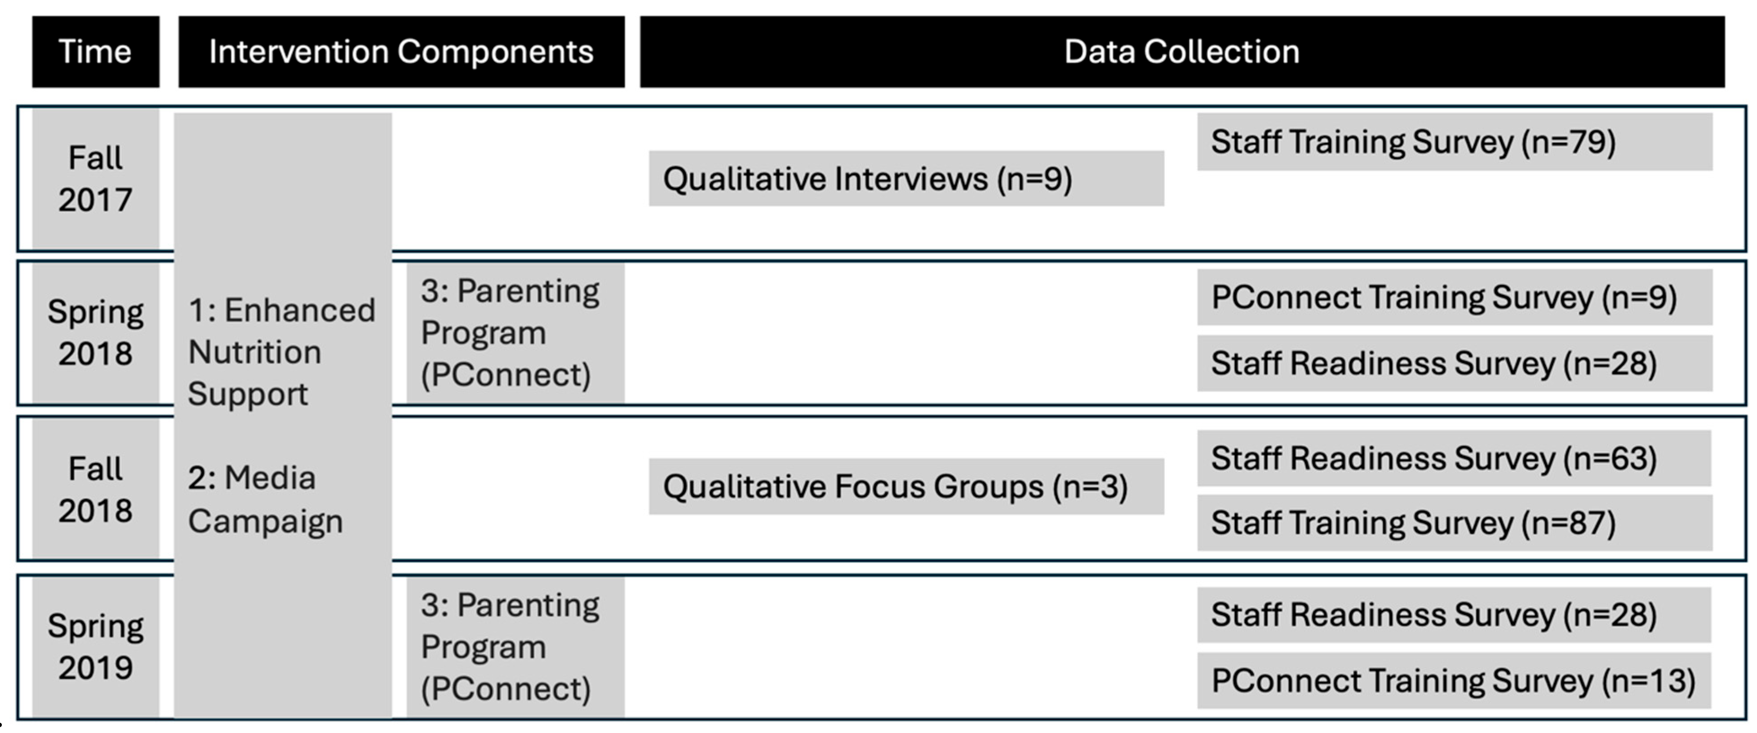The height and width of the screenshot is (733, 1757).
Task: Click the Media Campaign component text
Action: click(x=265, y=499)
